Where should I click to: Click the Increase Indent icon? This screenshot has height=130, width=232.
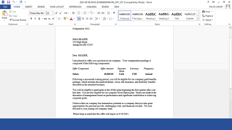coord(103,13)
